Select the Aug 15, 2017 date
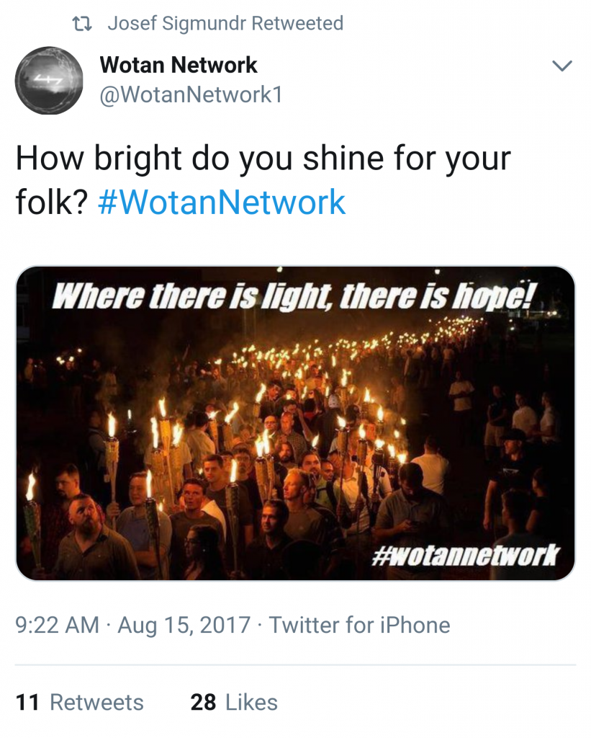The width and height of the screenshot is (591, 738). (x=184, y=625)
